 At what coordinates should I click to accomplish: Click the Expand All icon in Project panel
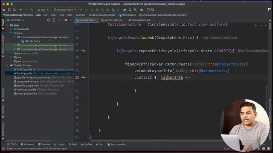coord(54,20)
